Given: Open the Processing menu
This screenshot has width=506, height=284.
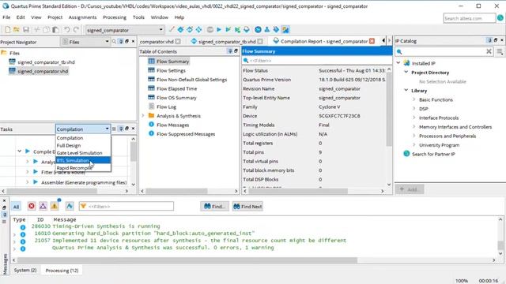Looking at the screenshot, I should (115, 17).
